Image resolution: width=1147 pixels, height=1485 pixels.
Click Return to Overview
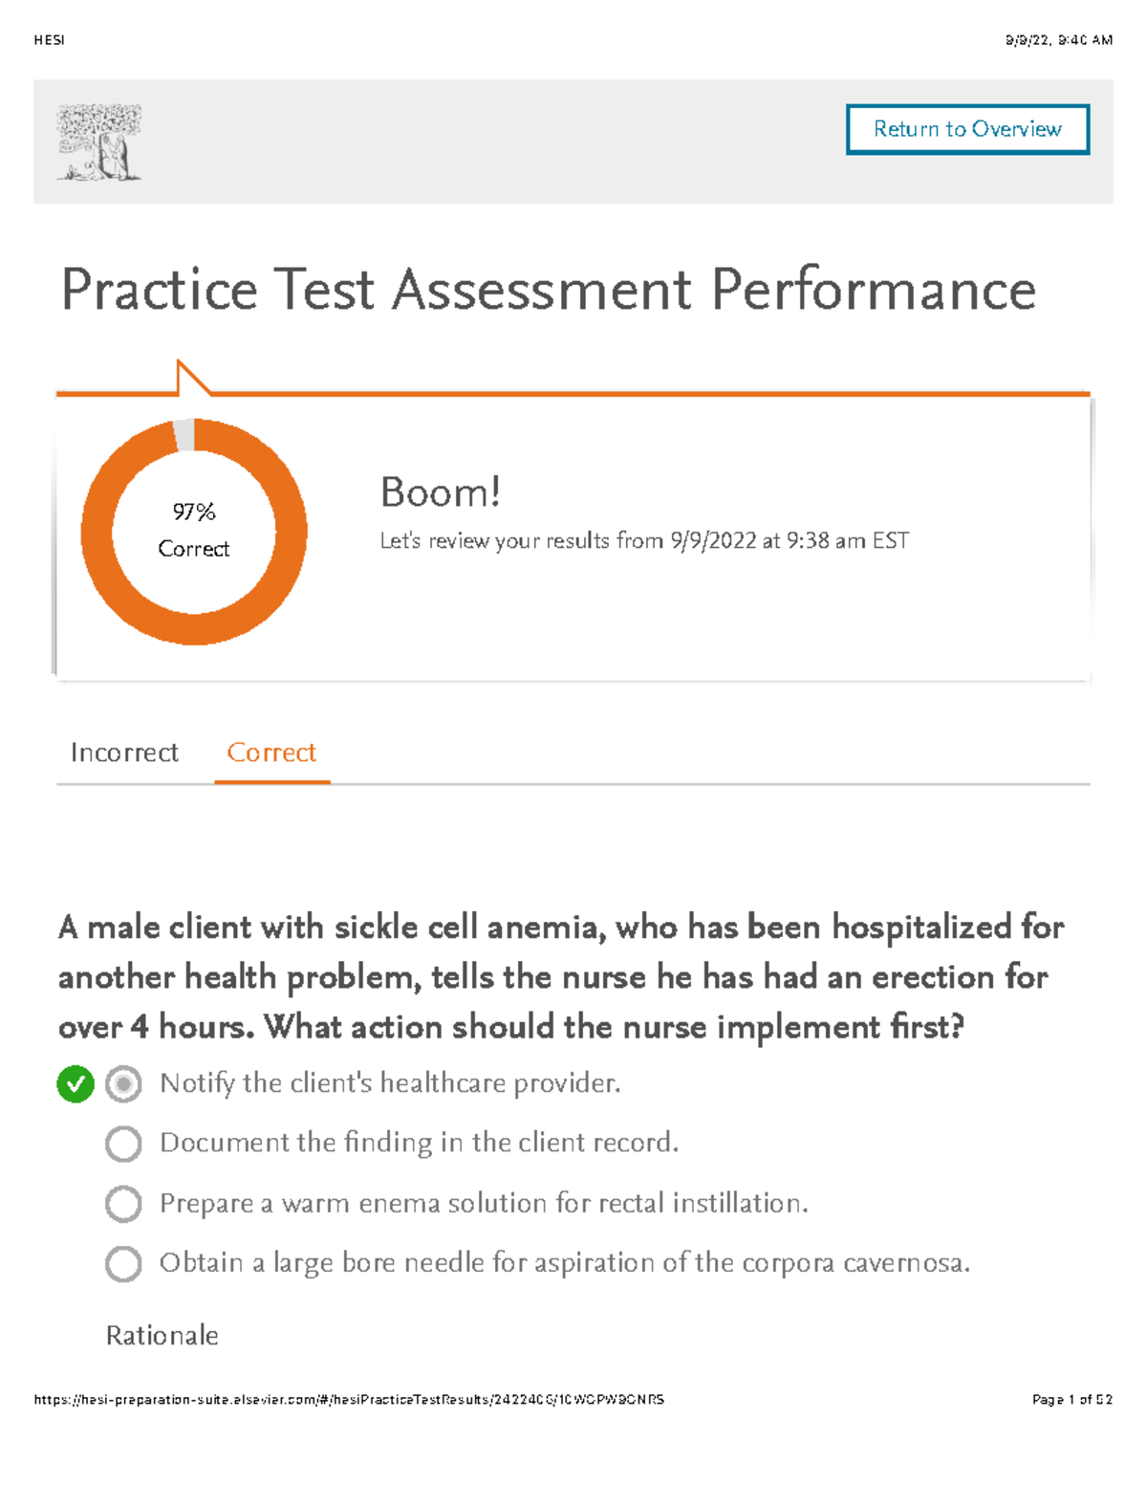coord(966,129)
